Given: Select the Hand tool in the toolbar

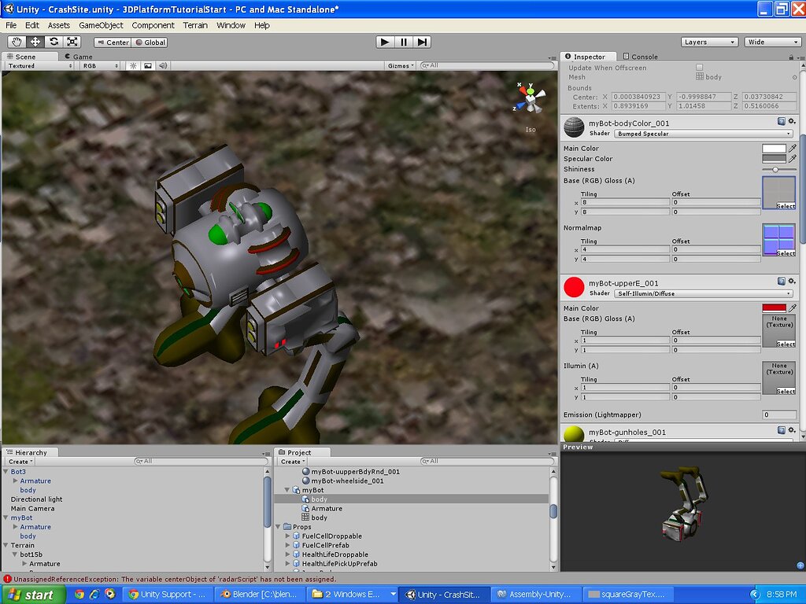Looking at the screenshot, I should pos(17,42).
